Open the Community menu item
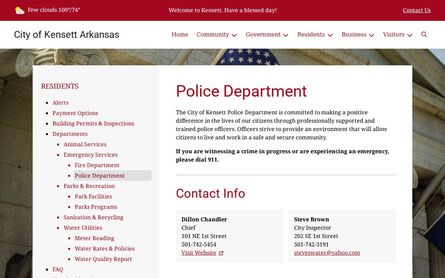The width and height of the screenshot is (445, 278). pyautogui.click(x=213, y=34)
